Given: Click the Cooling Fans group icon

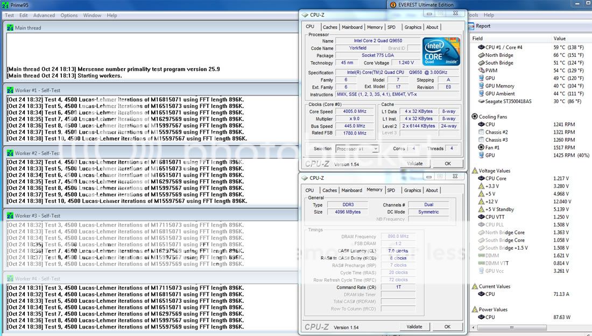Looking at the screenshot, I should tap(475, 117).
